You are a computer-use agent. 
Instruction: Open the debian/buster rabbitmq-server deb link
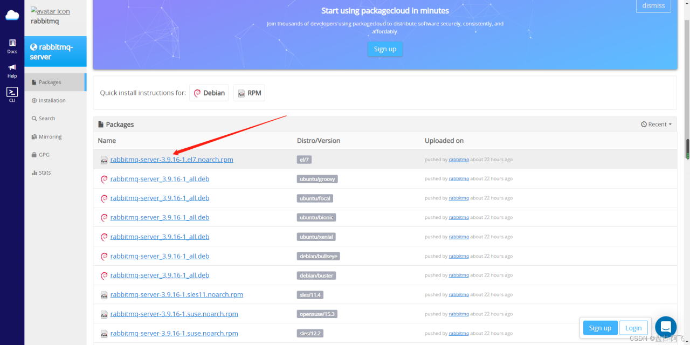tap(160, 275)
